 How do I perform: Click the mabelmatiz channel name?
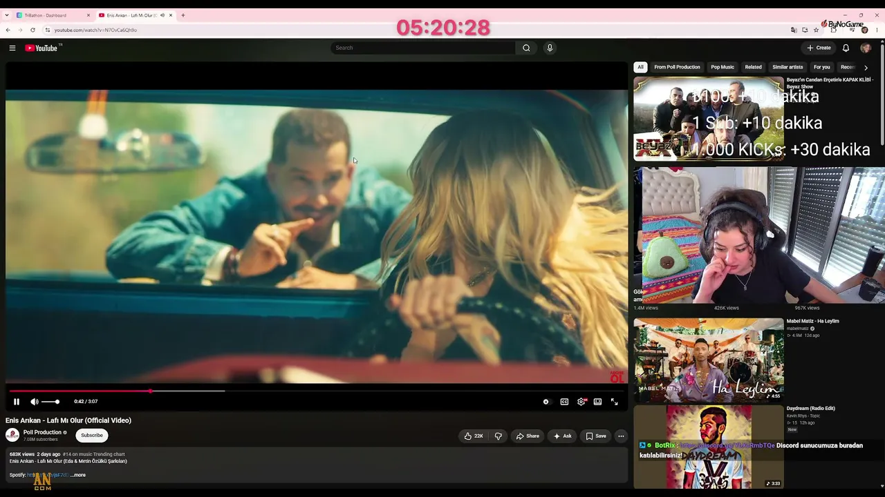click(797, 329)
